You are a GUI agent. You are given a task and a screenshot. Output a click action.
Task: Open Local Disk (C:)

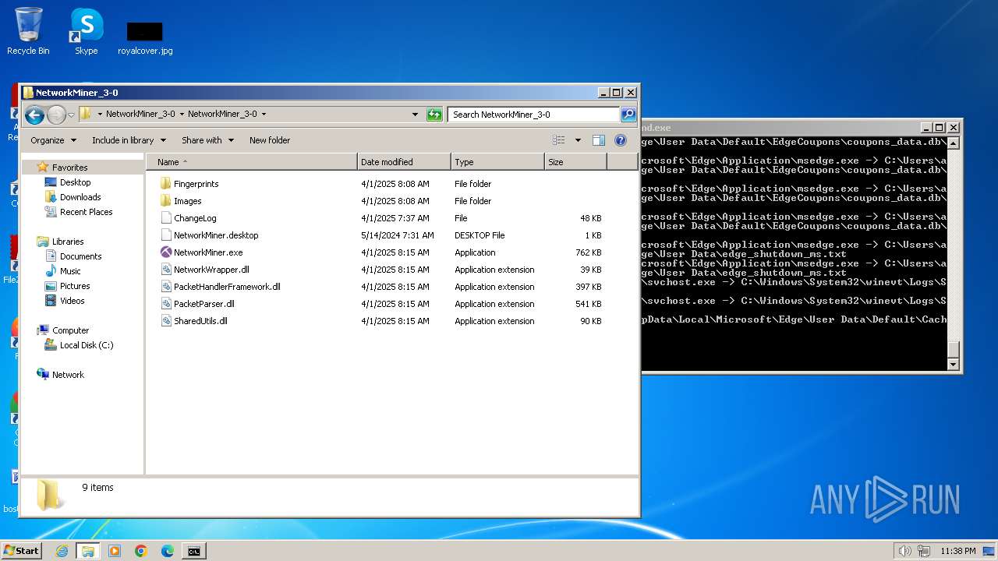(x=87, y=345)
